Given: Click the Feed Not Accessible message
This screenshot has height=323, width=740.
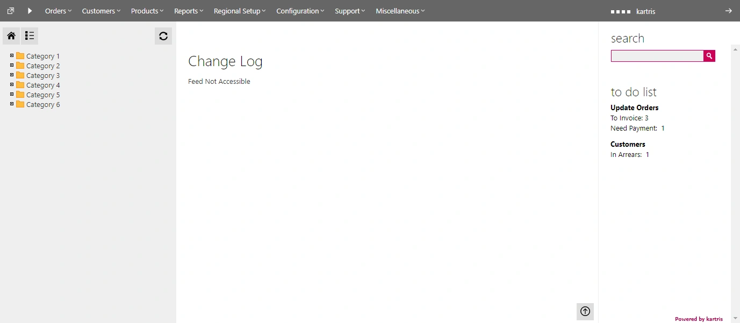Looking at the screenshot, I should pyautogui.click(x=219, y=82).
